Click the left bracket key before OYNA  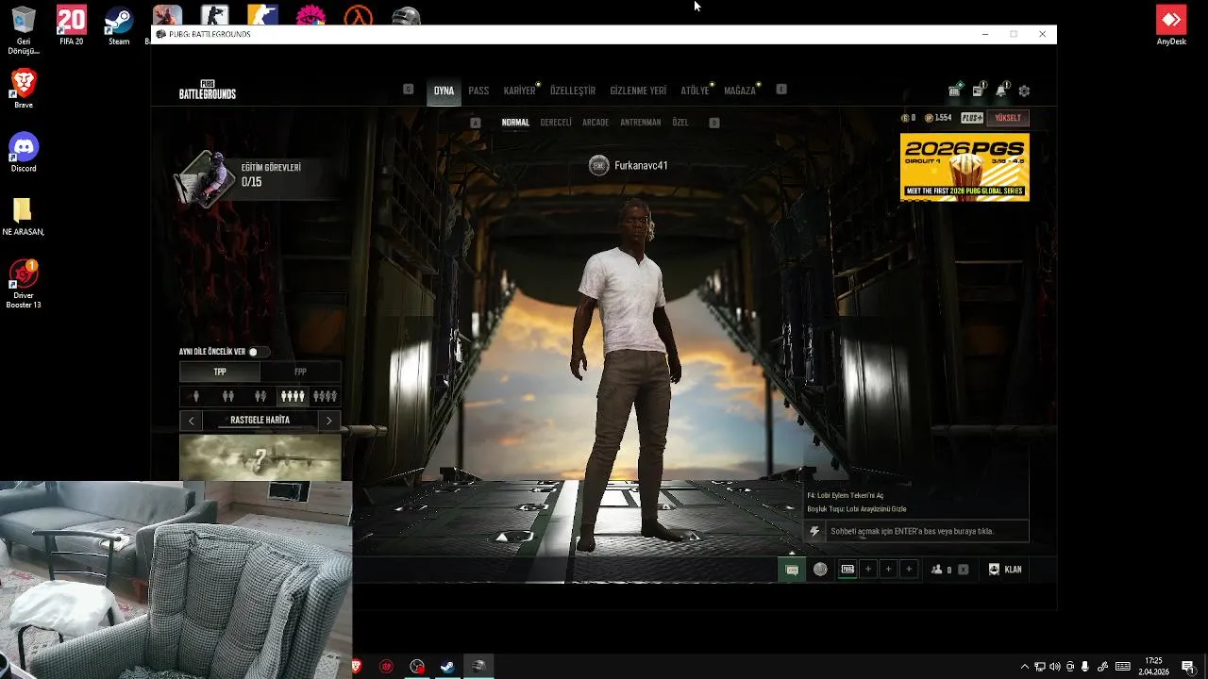pos(408,90)
